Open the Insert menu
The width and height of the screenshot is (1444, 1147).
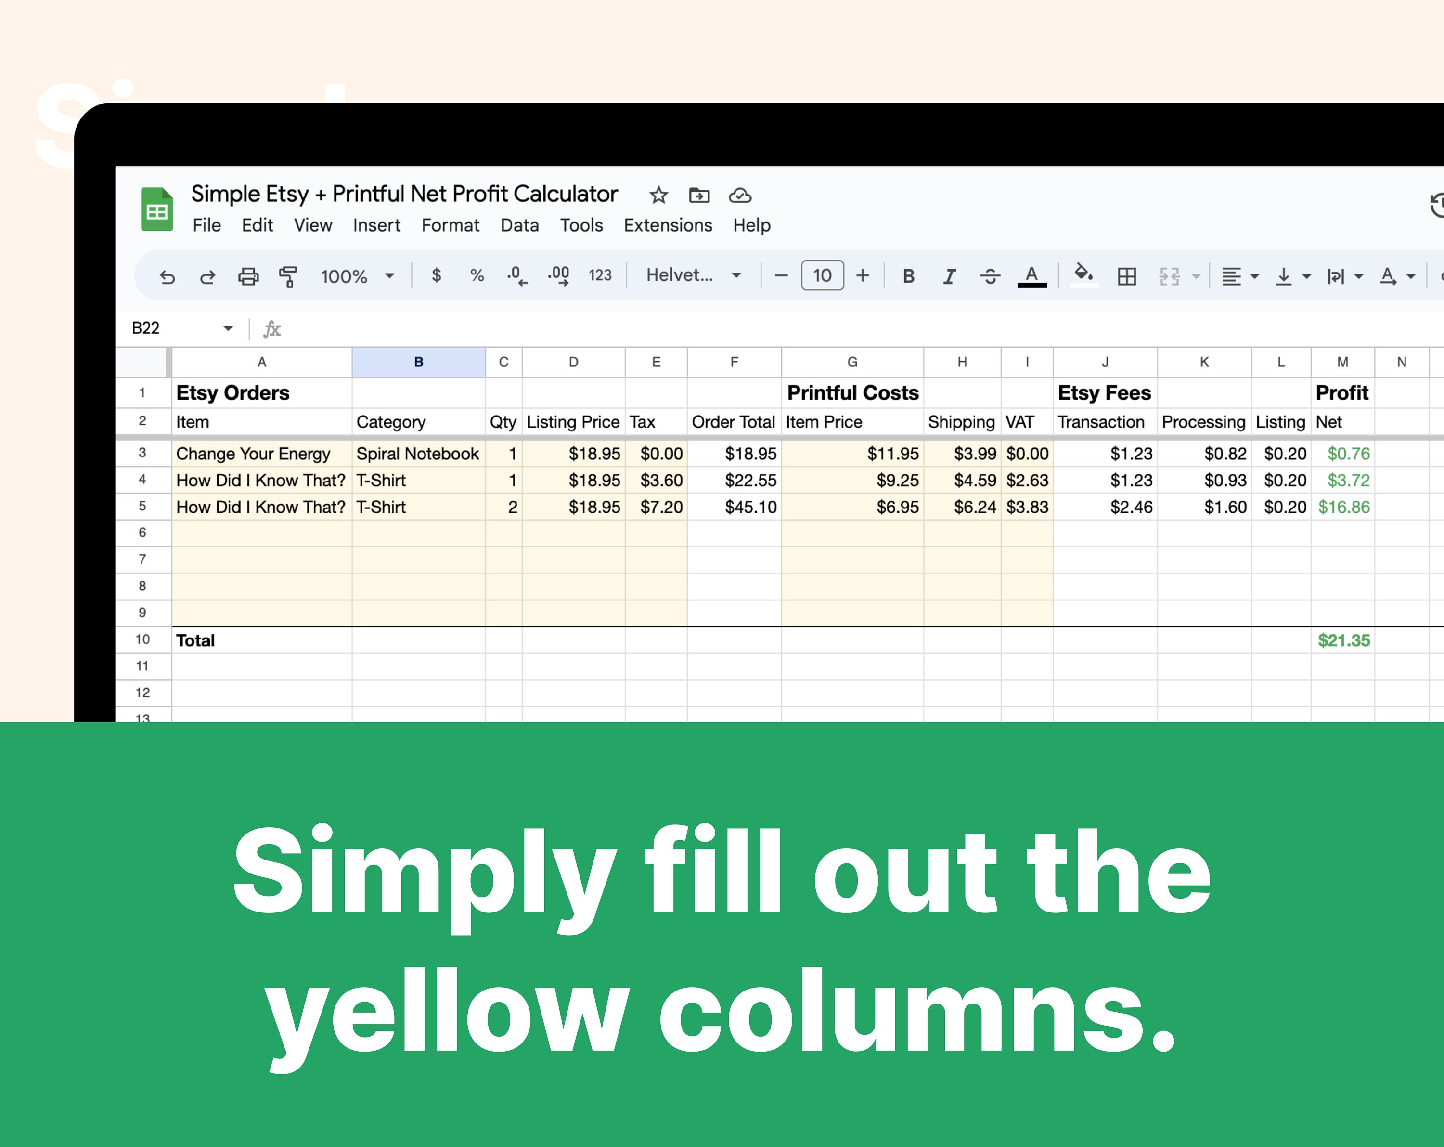pos(376,225)
